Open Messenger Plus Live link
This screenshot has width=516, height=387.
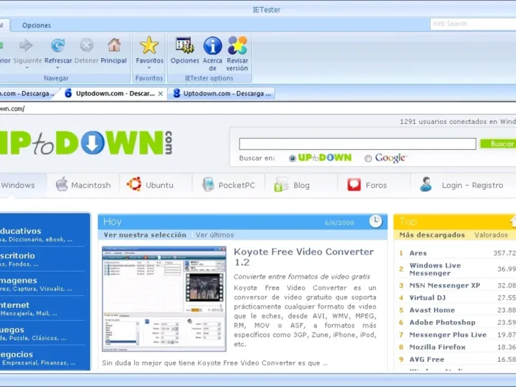[x=448, y=335]
